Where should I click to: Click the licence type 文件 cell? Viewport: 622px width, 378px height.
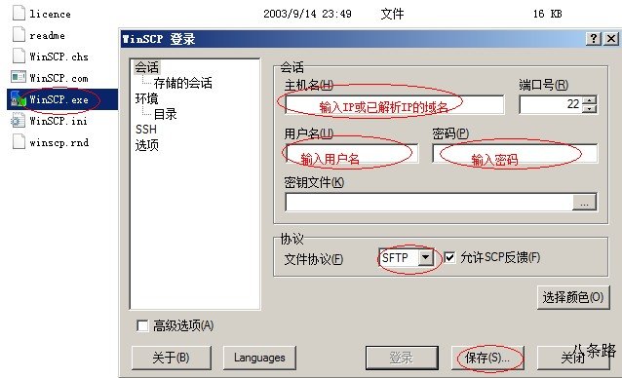(392, 14)
